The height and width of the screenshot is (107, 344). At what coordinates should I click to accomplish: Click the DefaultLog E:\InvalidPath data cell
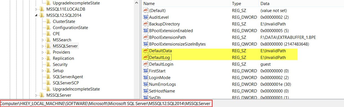(273, 58)
